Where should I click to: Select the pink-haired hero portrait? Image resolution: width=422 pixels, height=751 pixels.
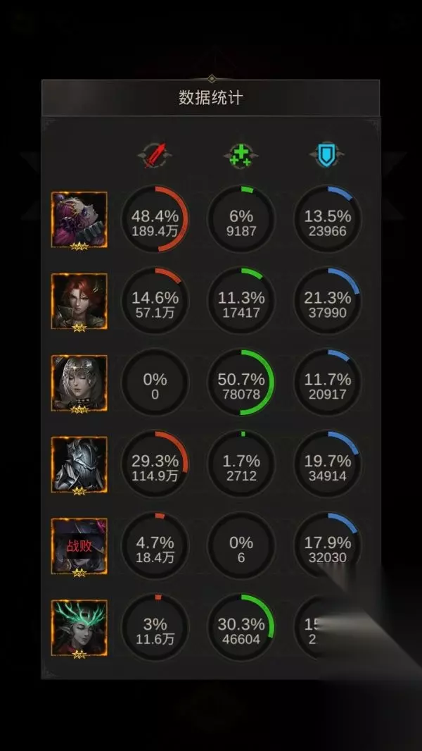tap(79, 220)
